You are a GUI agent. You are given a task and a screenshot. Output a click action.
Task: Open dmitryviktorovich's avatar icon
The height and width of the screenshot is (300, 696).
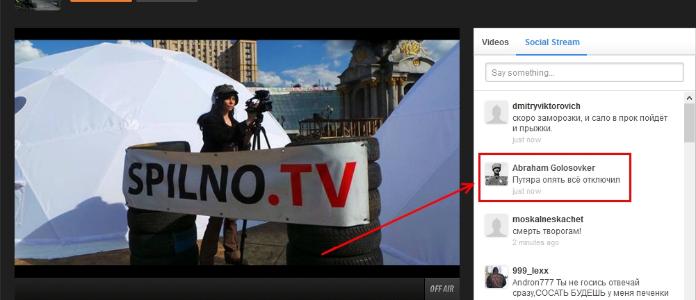(x=496, y=112)
